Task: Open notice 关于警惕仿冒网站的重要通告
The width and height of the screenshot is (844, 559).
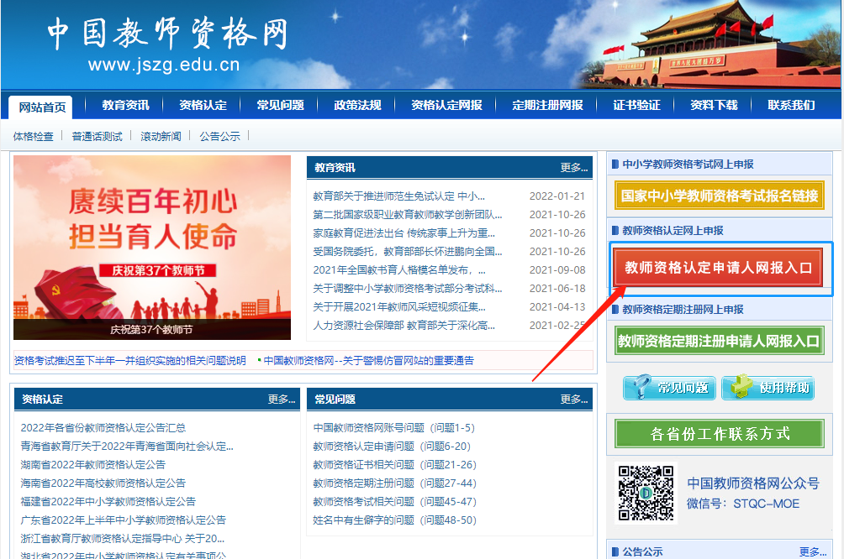Action: [369, 361]
